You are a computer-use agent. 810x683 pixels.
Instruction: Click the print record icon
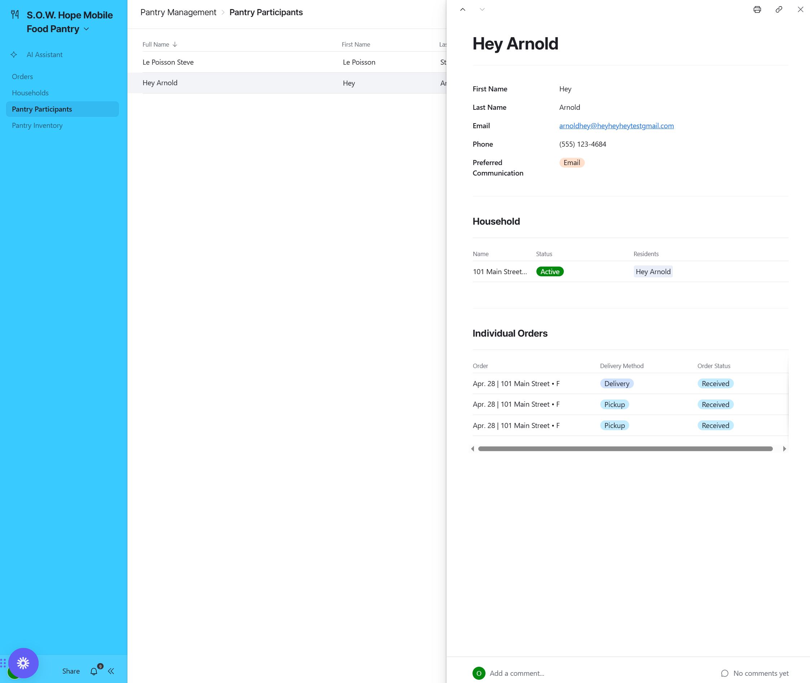[x=757, y=9]
